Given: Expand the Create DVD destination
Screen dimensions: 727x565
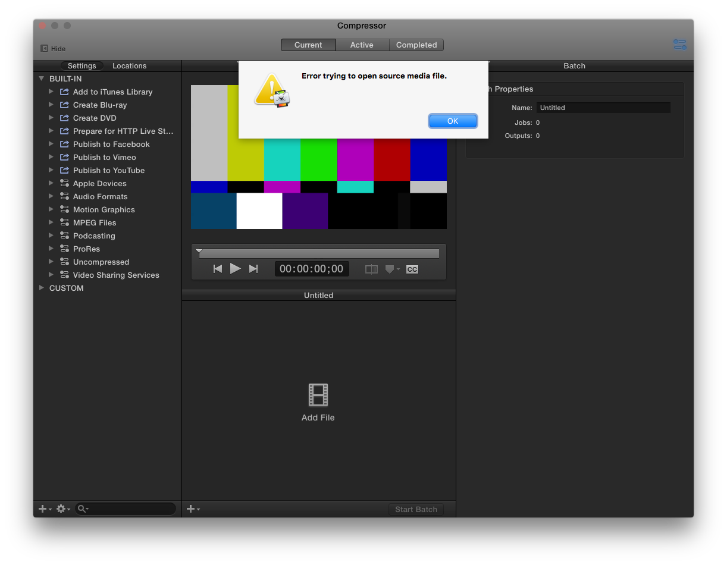Looking at the screenshot, I should [x=51, y=118].
